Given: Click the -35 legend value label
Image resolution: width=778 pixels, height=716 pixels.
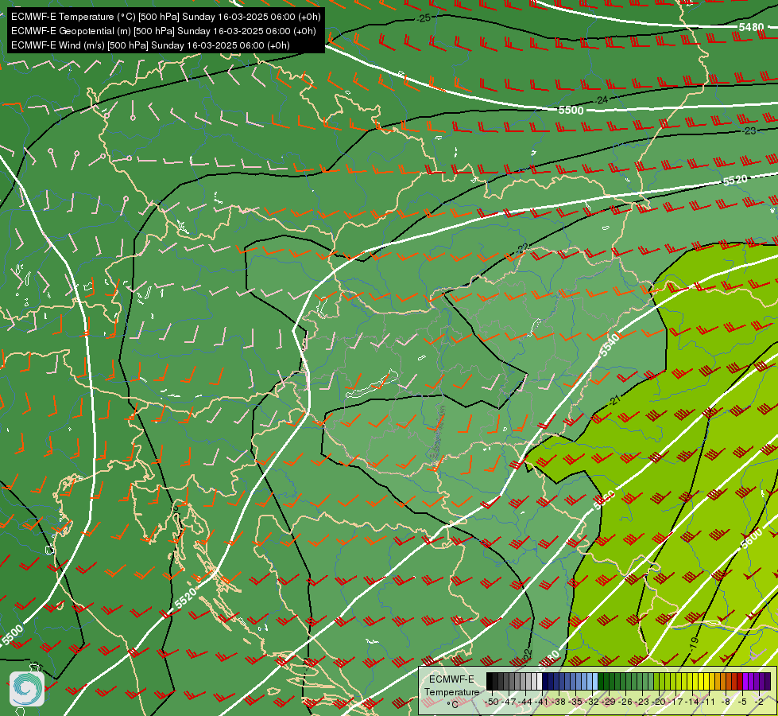Looking at the screenshot, I should (575, 702).
